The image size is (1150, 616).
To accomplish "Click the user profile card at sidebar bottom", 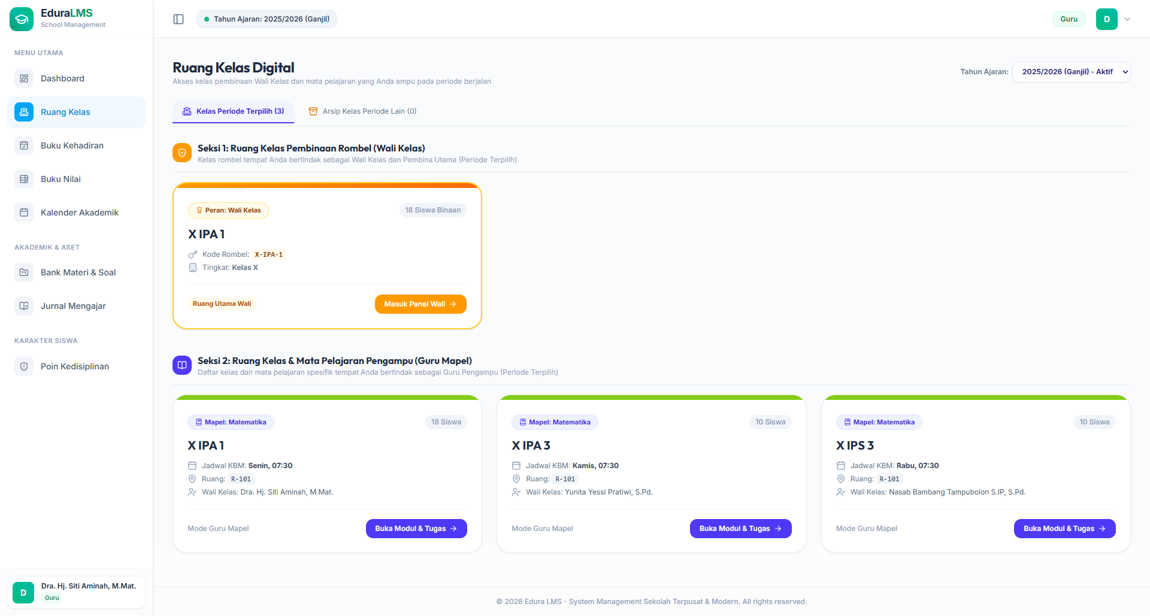I will [76, 592].
